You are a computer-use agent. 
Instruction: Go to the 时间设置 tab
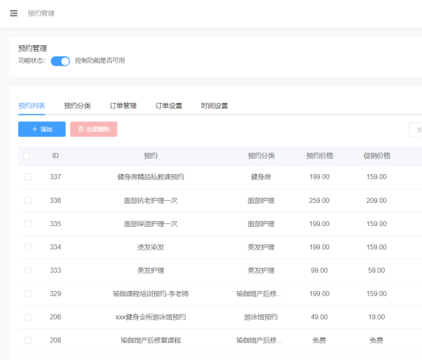[x=215, y=106]
